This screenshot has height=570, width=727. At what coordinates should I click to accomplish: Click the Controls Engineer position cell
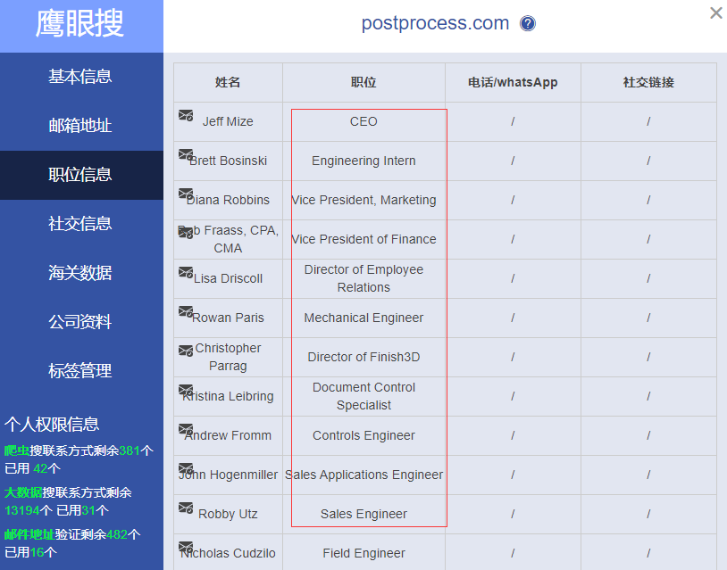pyautogui.click(x=363, y=435)
